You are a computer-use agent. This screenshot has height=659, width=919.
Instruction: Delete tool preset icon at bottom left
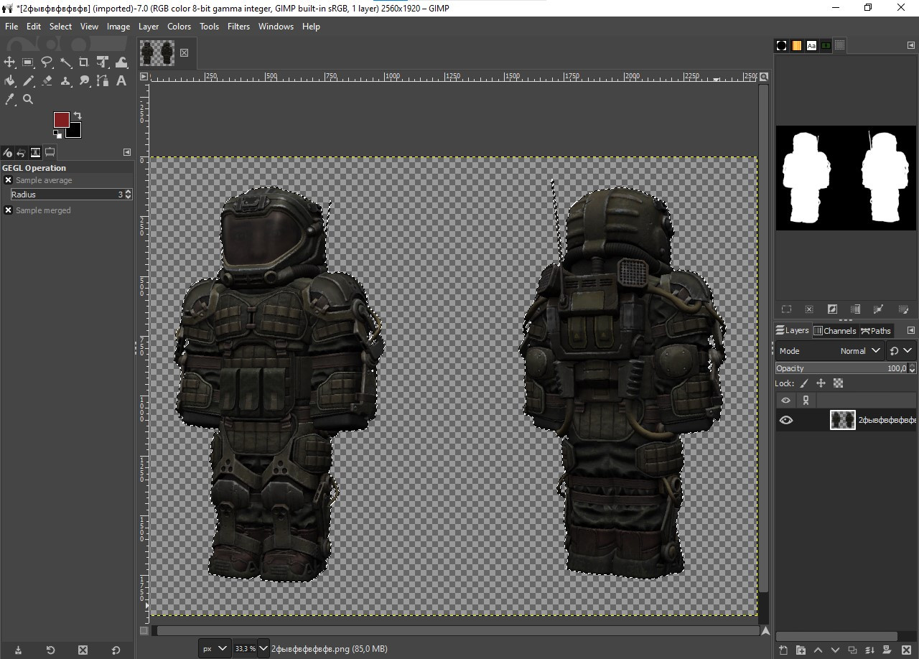[x=83, y=650]
